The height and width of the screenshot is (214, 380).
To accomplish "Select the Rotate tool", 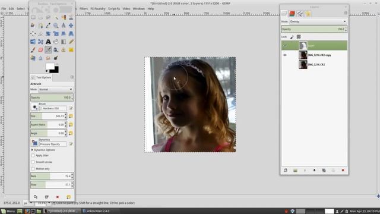I will click(48, 33).
